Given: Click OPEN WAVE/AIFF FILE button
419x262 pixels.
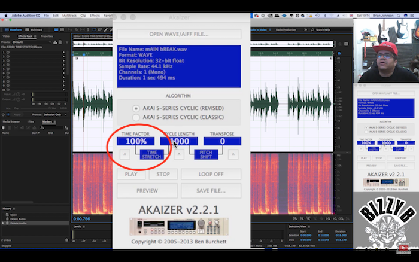Looking at the screenshot, I should point(179,34).
